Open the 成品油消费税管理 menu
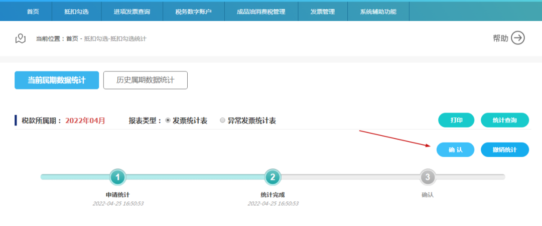The image size is (542, 226). [x=261, y=11]
